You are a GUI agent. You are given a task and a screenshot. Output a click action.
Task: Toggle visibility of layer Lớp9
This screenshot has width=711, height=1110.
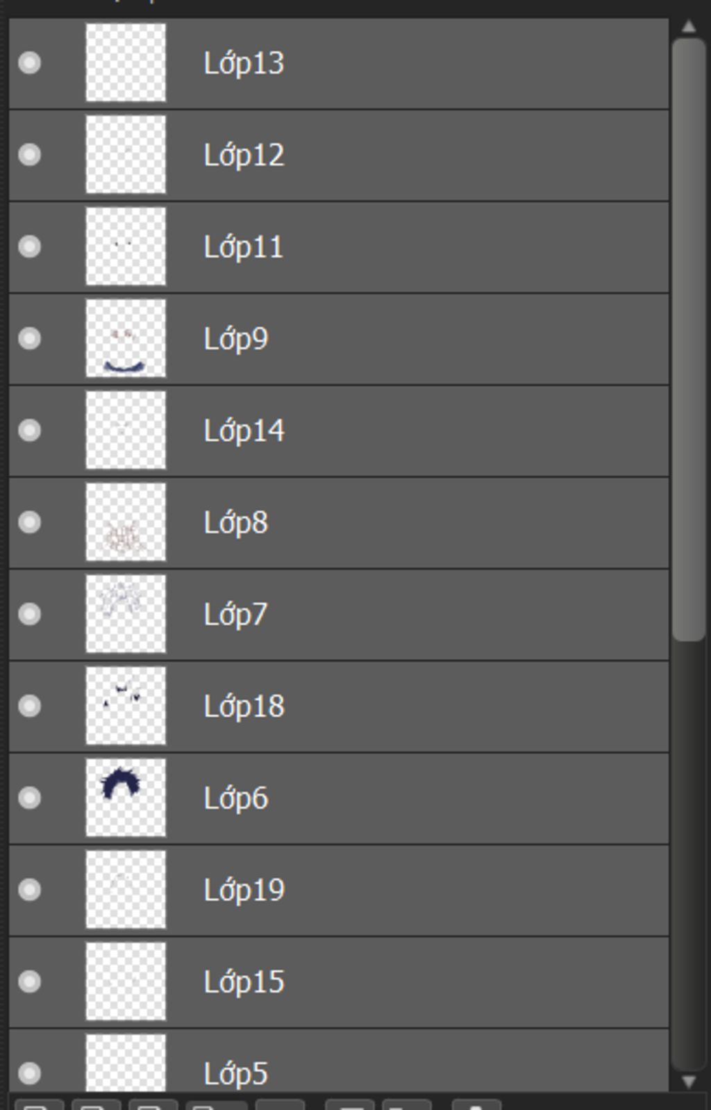point(29,339)
